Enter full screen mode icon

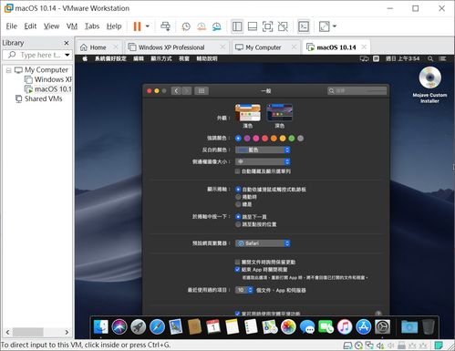[267, 26]
